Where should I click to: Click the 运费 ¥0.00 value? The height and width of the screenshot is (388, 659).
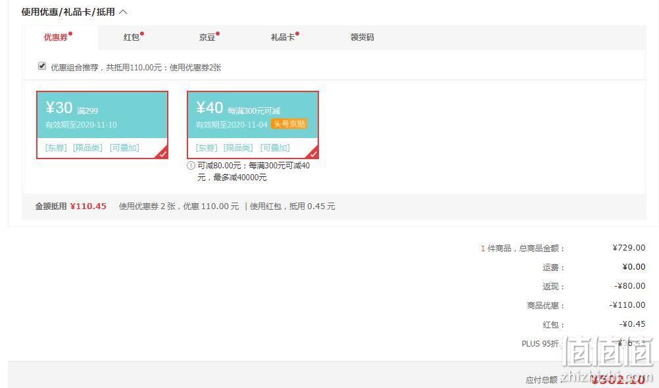coord(634,266)
